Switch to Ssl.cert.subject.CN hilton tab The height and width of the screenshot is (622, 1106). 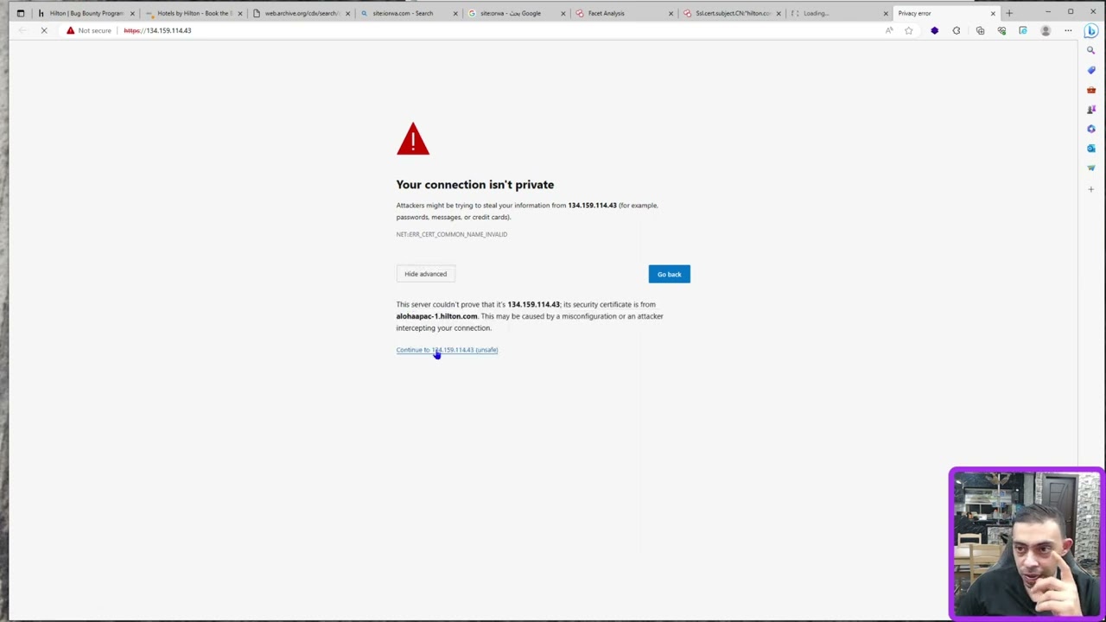click(x=732, y=13)
